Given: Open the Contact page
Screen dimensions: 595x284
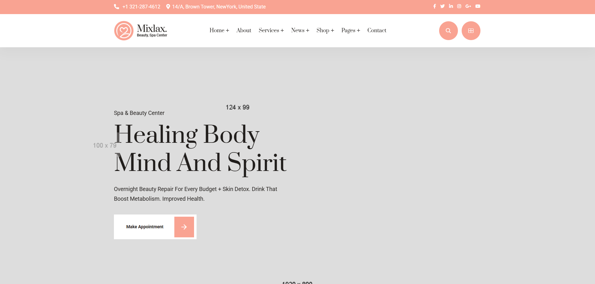Looking at the screenshot, I should tap(377, 30).
